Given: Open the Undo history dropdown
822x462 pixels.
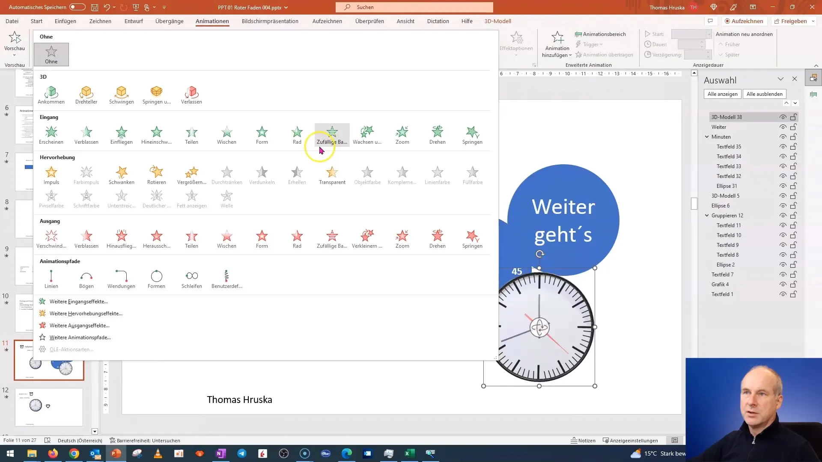Looking at the screenshot, I should 114,7.
